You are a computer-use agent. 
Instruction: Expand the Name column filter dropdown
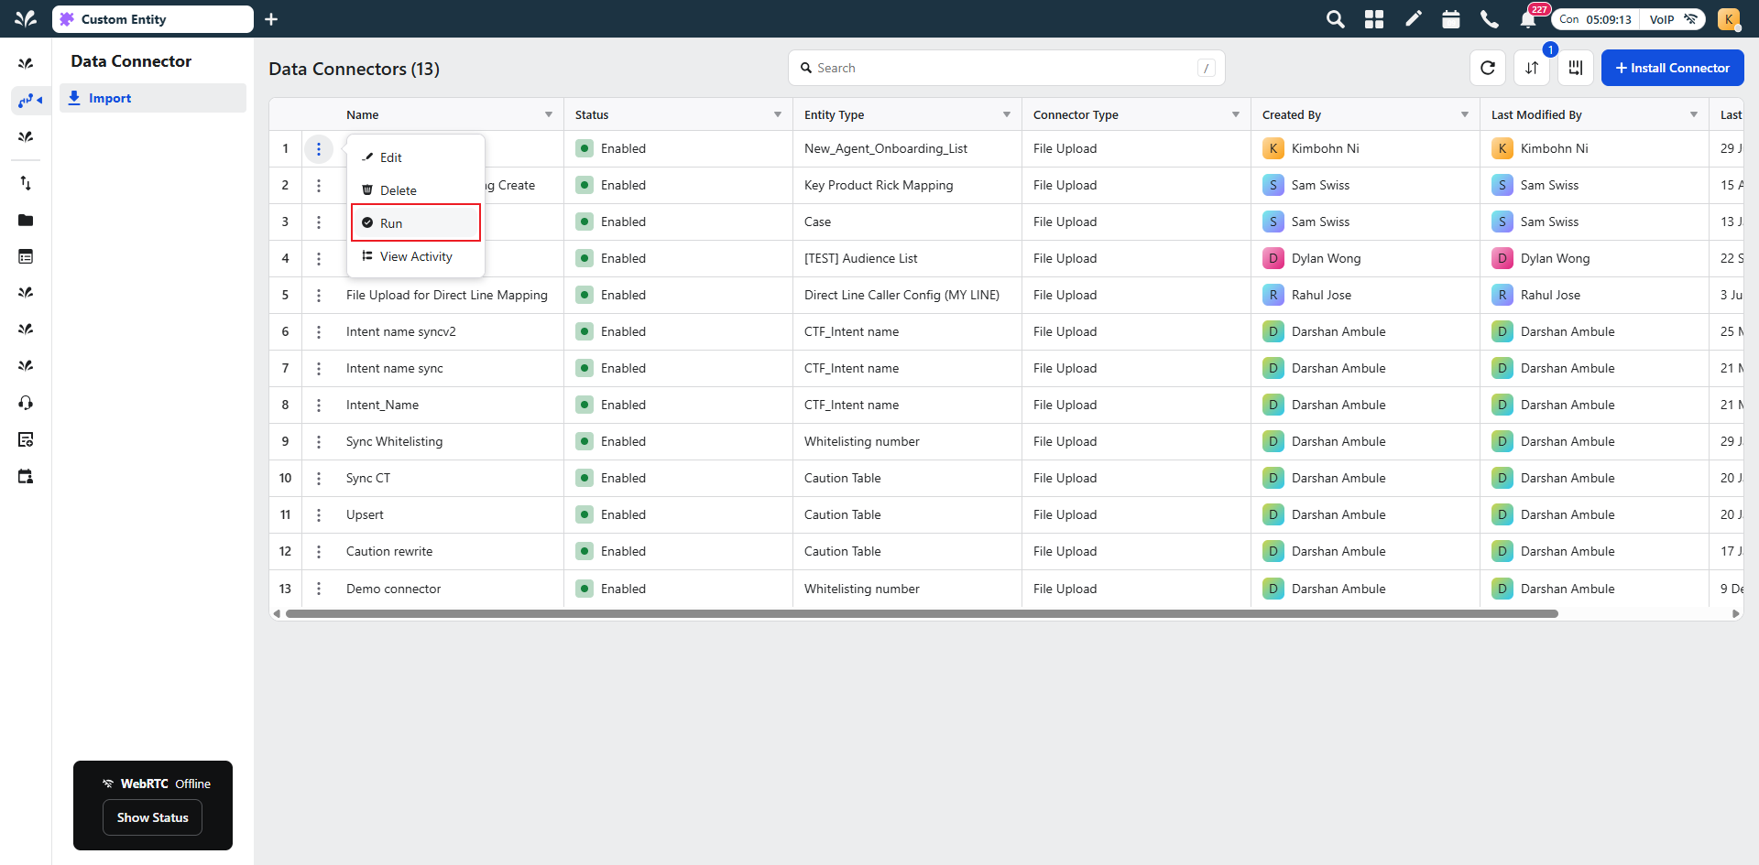pos(549,114)
